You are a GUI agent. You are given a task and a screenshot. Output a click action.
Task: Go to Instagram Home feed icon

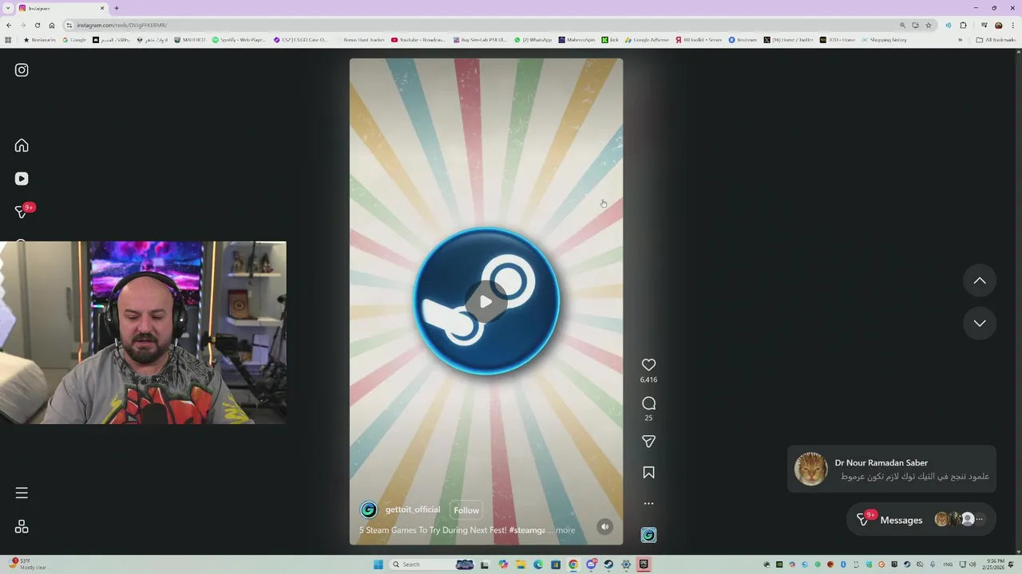[x=22, y=145]
